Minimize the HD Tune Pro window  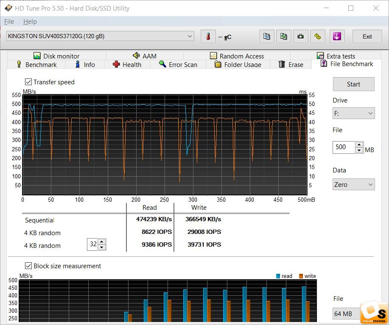(326, 8)
